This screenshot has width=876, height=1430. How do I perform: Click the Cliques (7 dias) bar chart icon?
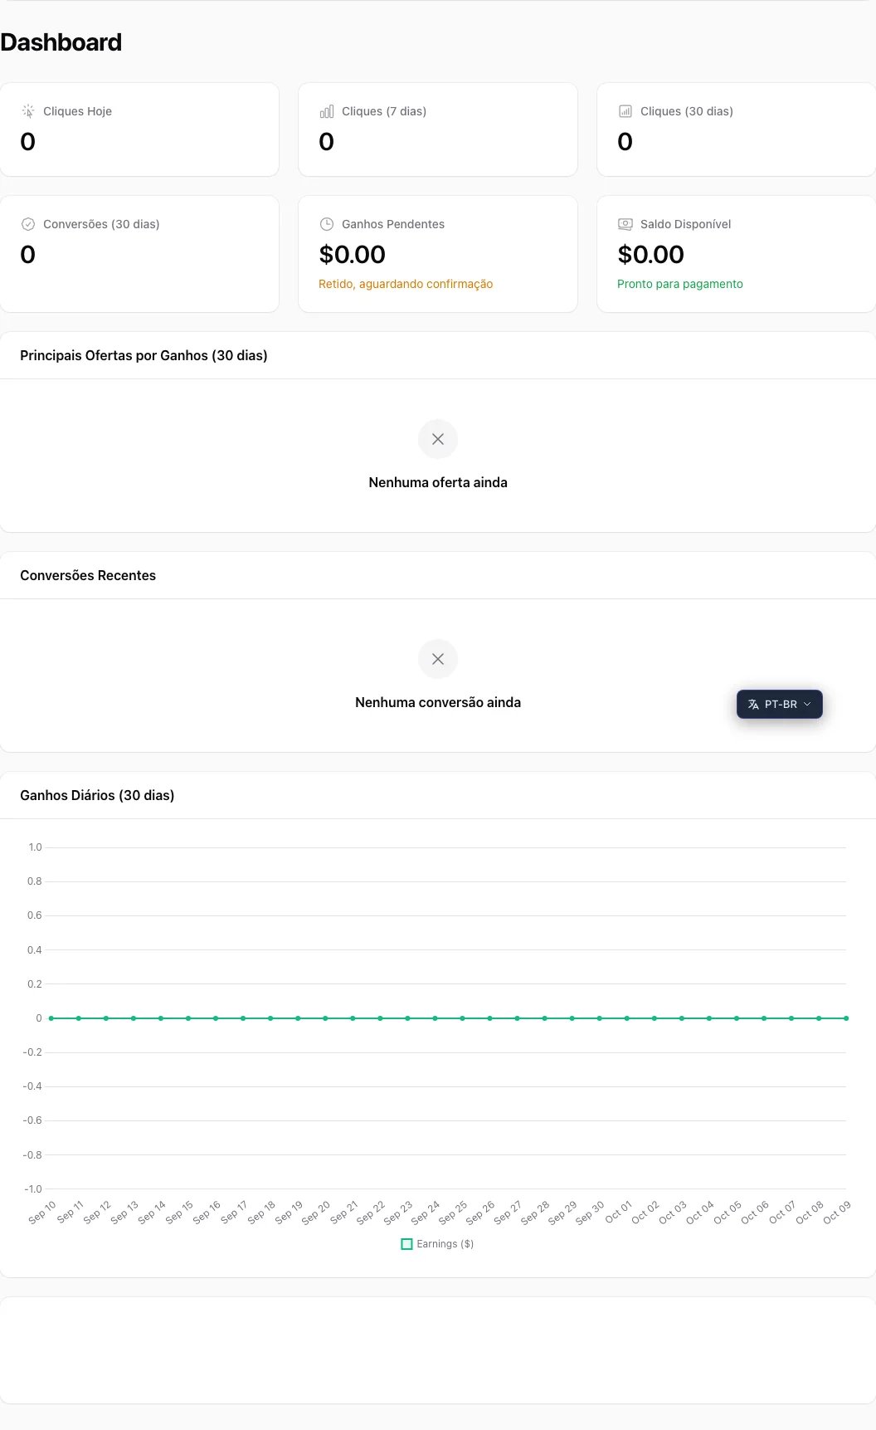tap(327, 111)
